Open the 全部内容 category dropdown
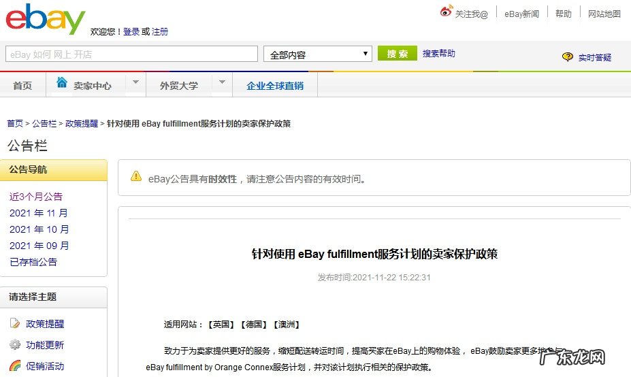Image resolution: width=631 pixels, height=377 pixels. pyautogui.click(x=317, y=54)
